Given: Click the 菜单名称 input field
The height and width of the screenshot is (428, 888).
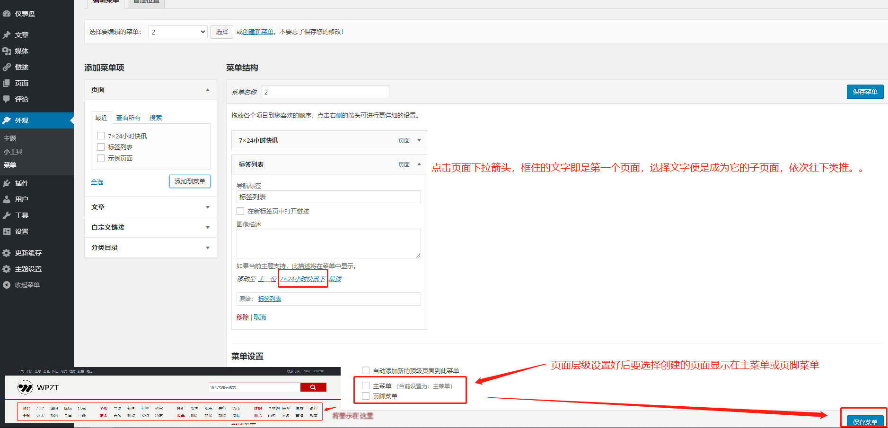Looking at the screenshot, I should click(325, 92).
